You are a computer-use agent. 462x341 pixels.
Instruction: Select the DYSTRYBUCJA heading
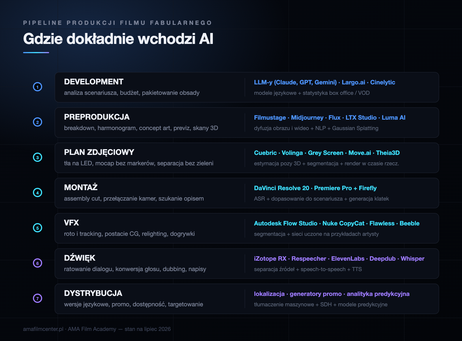coord(93,293)
